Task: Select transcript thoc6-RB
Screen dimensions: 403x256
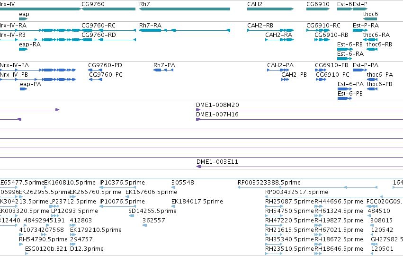Action: [x=372, y=49]
